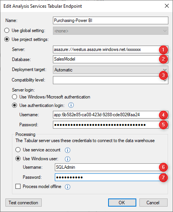Select Use global setting radio button

(7, 31)
